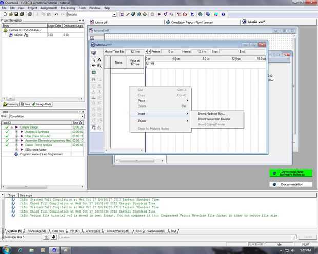Click the Program Device (Open Programmer) task
The width and height of the screenshot is (318, 254).
tap(41, 154)
